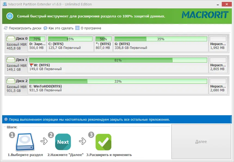Screen dimensions: 234x162
Task: Click 'Диск 2' header label
Action: (22, 81)
